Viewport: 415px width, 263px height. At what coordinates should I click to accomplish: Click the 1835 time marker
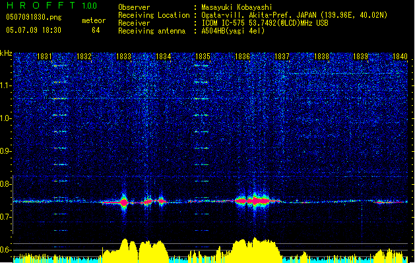point(203,57)
